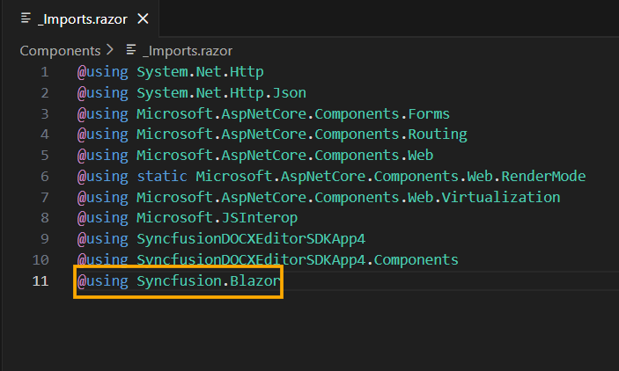
Task: Click the 'static' keyword on line 6
Action: click(x=162, y=176)
